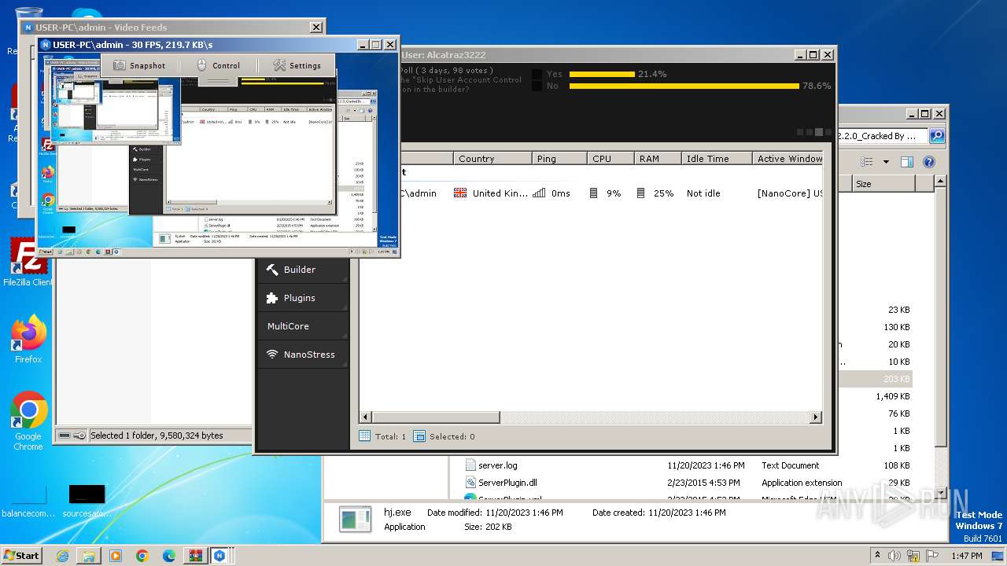Open the Builder section in NanoCore

click(303, 270)
